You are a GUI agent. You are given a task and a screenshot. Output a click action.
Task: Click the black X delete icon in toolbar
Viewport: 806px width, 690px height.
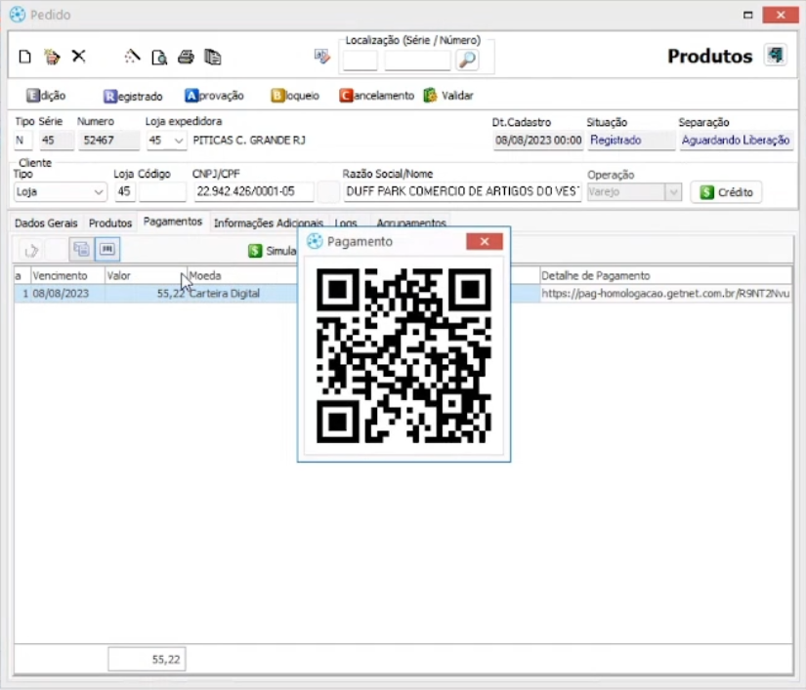(x=79, y=56)
